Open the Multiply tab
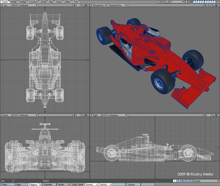 [x=23, y=2]
